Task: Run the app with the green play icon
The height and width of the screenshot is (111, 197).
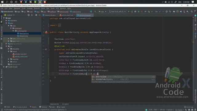Action: tap(129, 12)
